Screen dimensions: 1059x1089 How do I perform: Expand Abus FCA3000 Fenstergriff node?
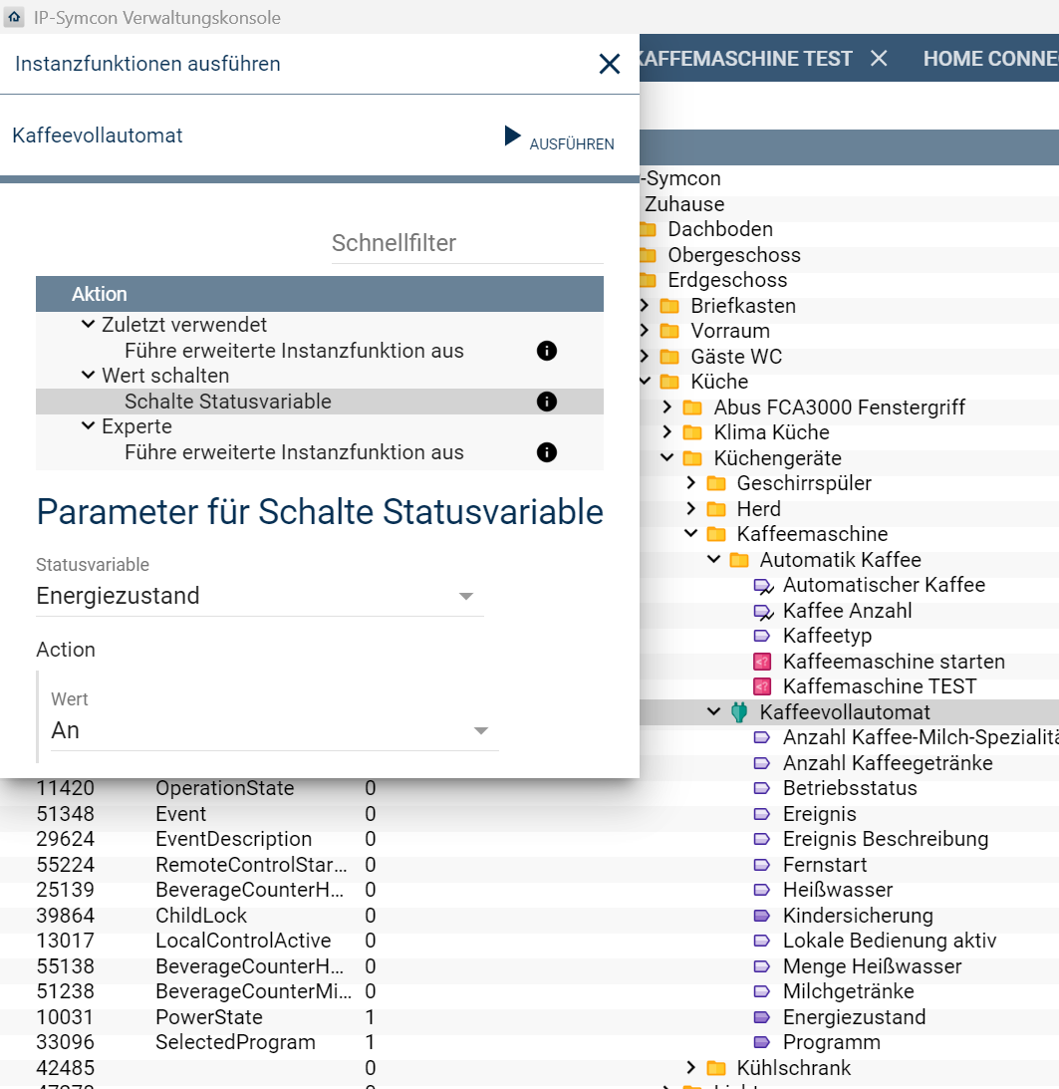(667, 407)
